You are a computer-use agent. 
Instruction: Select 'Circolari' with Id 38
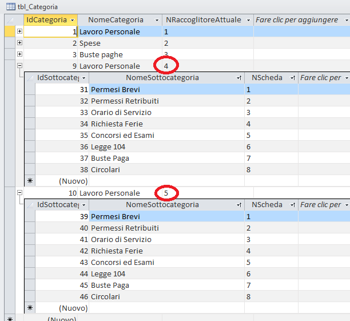[x=167, y=169]
